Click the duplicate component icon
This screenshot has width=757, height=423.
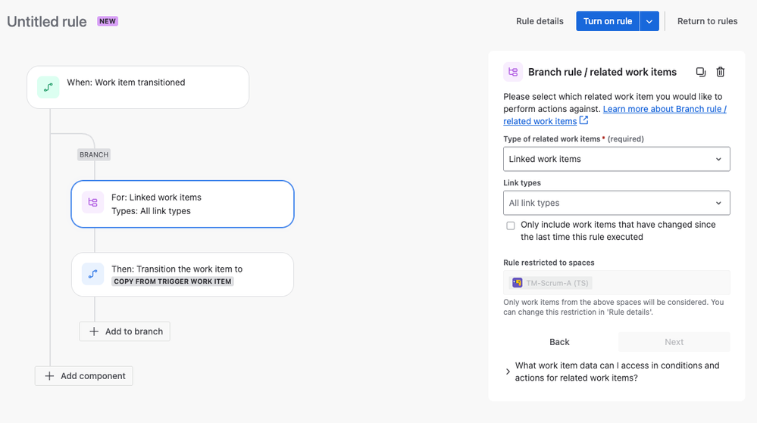pos(700,72)
